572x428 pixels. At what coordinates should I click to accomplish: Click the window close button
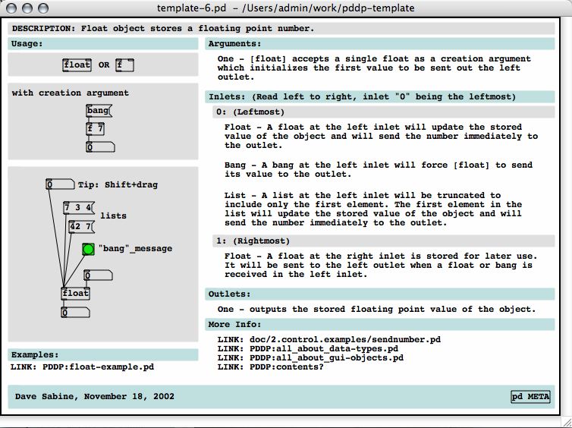pyautogui.click(x=11, y=8)
